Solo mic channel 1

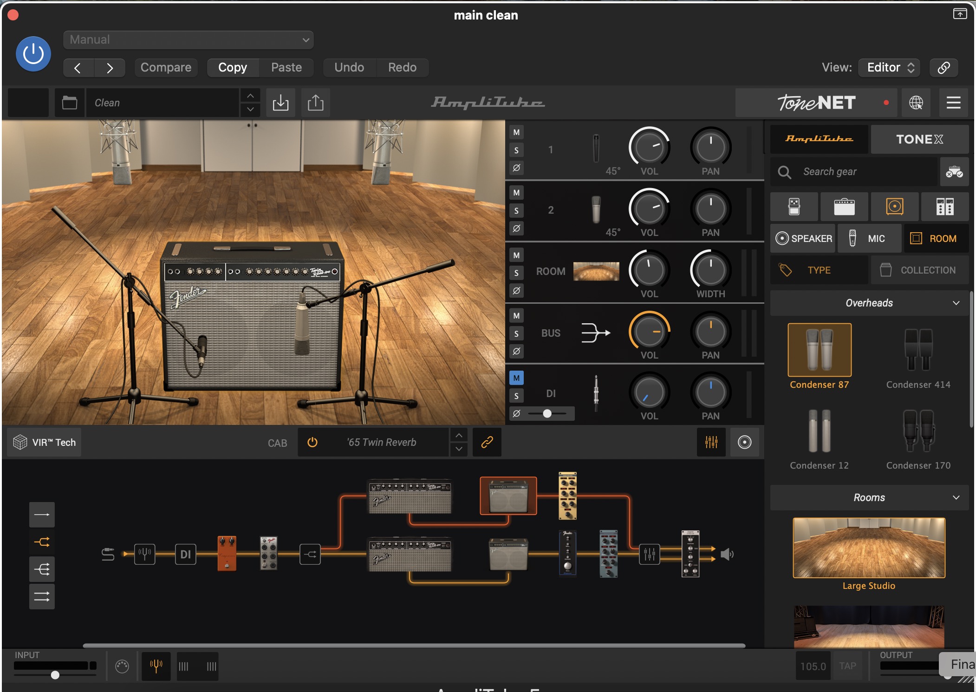tap(516, 150)
